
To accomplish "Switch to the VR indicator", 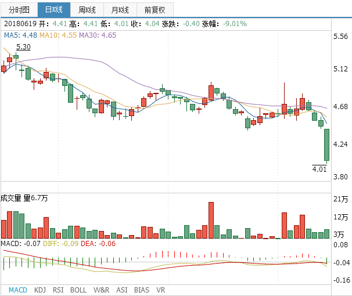I will 161,290.
